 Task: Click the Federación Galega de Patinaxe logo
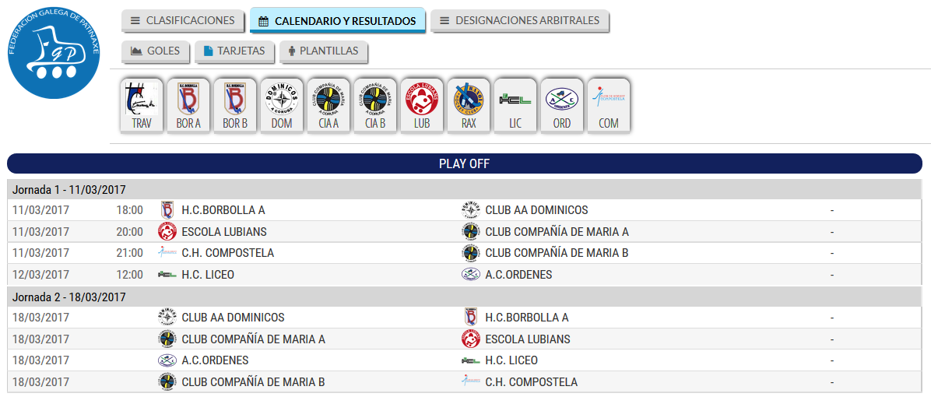coord(54,53)
